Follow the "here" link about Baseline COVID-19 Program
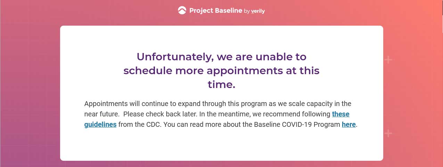This screenshot has width=443, height=167. tap(349, 125)
